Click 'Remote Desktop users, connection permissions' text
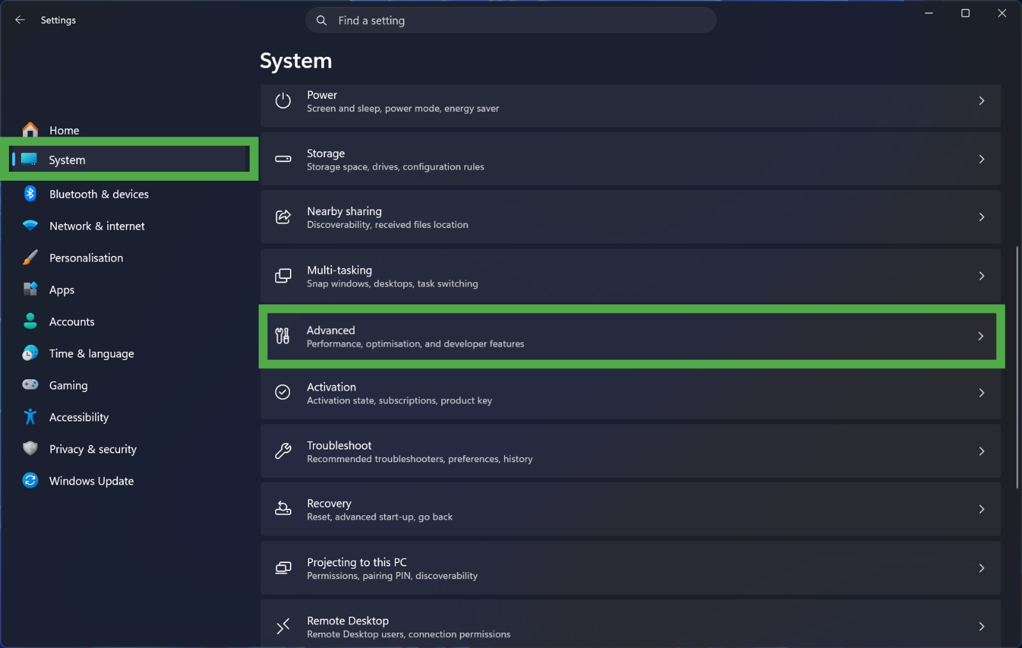Screen dimensions: 1022x648 pyautogui.click(x=409, y=635)
